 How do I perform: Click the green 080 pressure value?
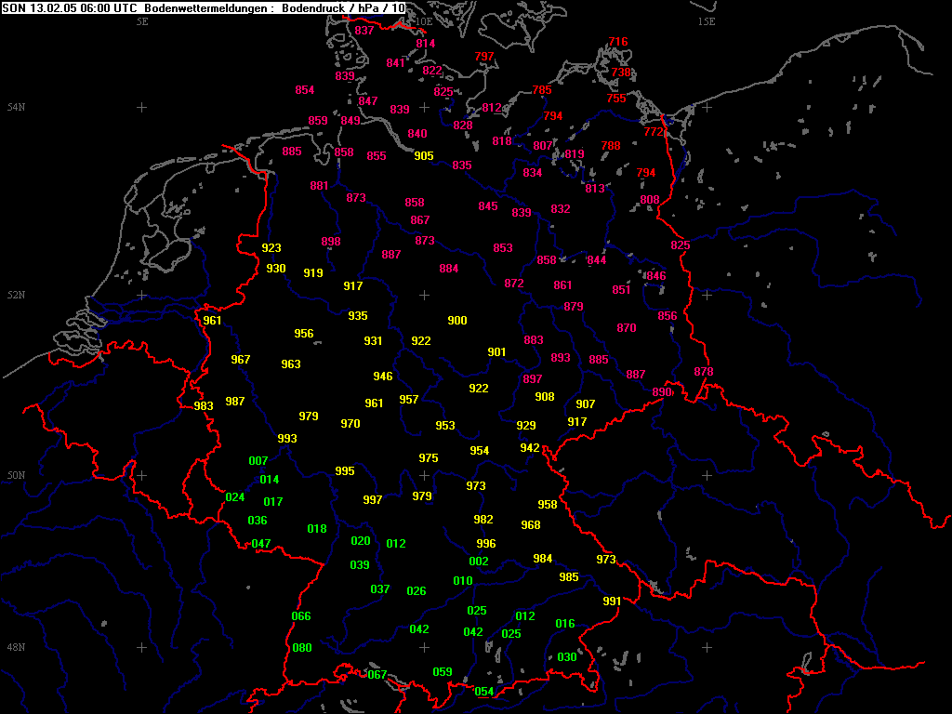pos(302,648)
